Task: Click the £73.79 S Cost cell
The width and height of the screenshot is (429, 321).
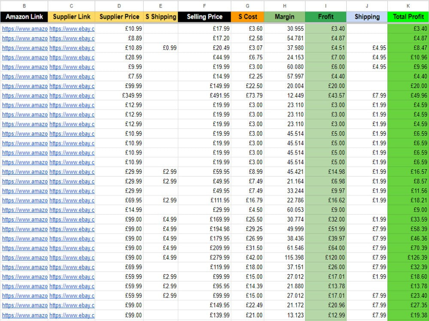Action: [x=248, y=95]
